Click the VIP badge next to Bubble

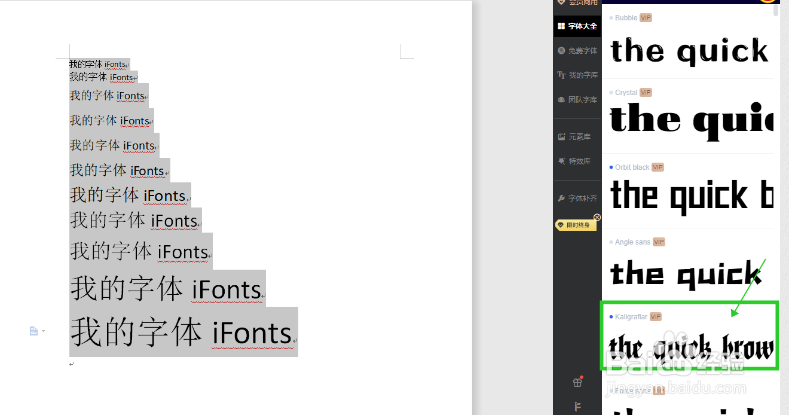[x=646, y=18]
